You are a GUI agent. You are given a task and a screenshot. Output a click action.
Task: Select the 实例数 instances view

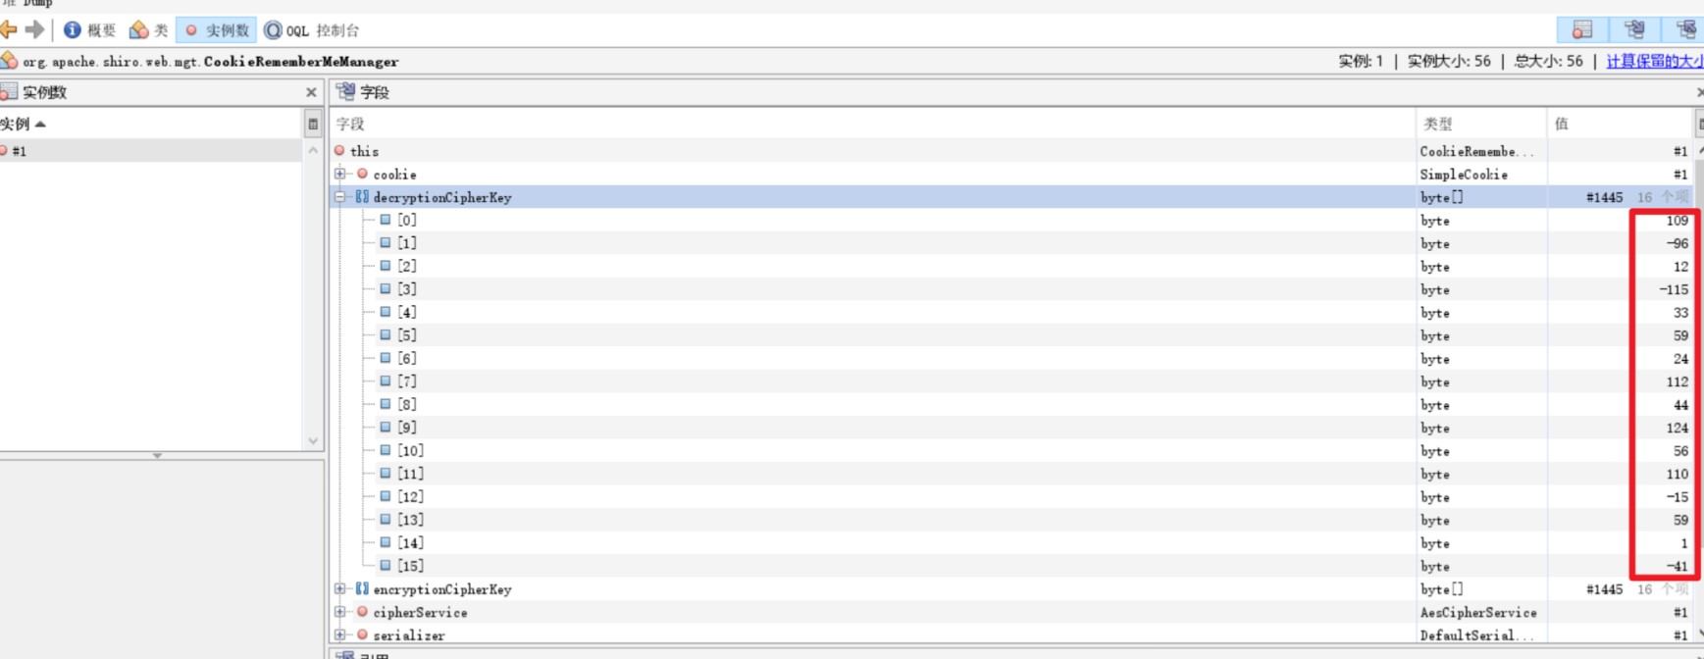[217, 30]
